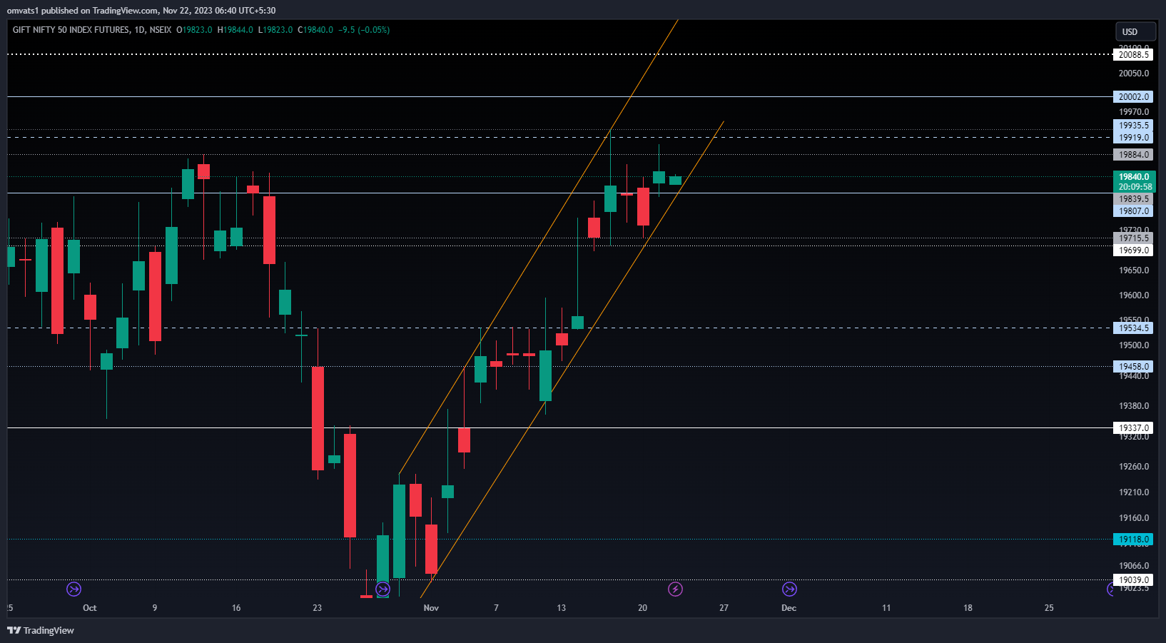The height and width of the screenshot is (643, 1166).
Task: Click the rollover marker under the late-October green candle
Action: 383,589
